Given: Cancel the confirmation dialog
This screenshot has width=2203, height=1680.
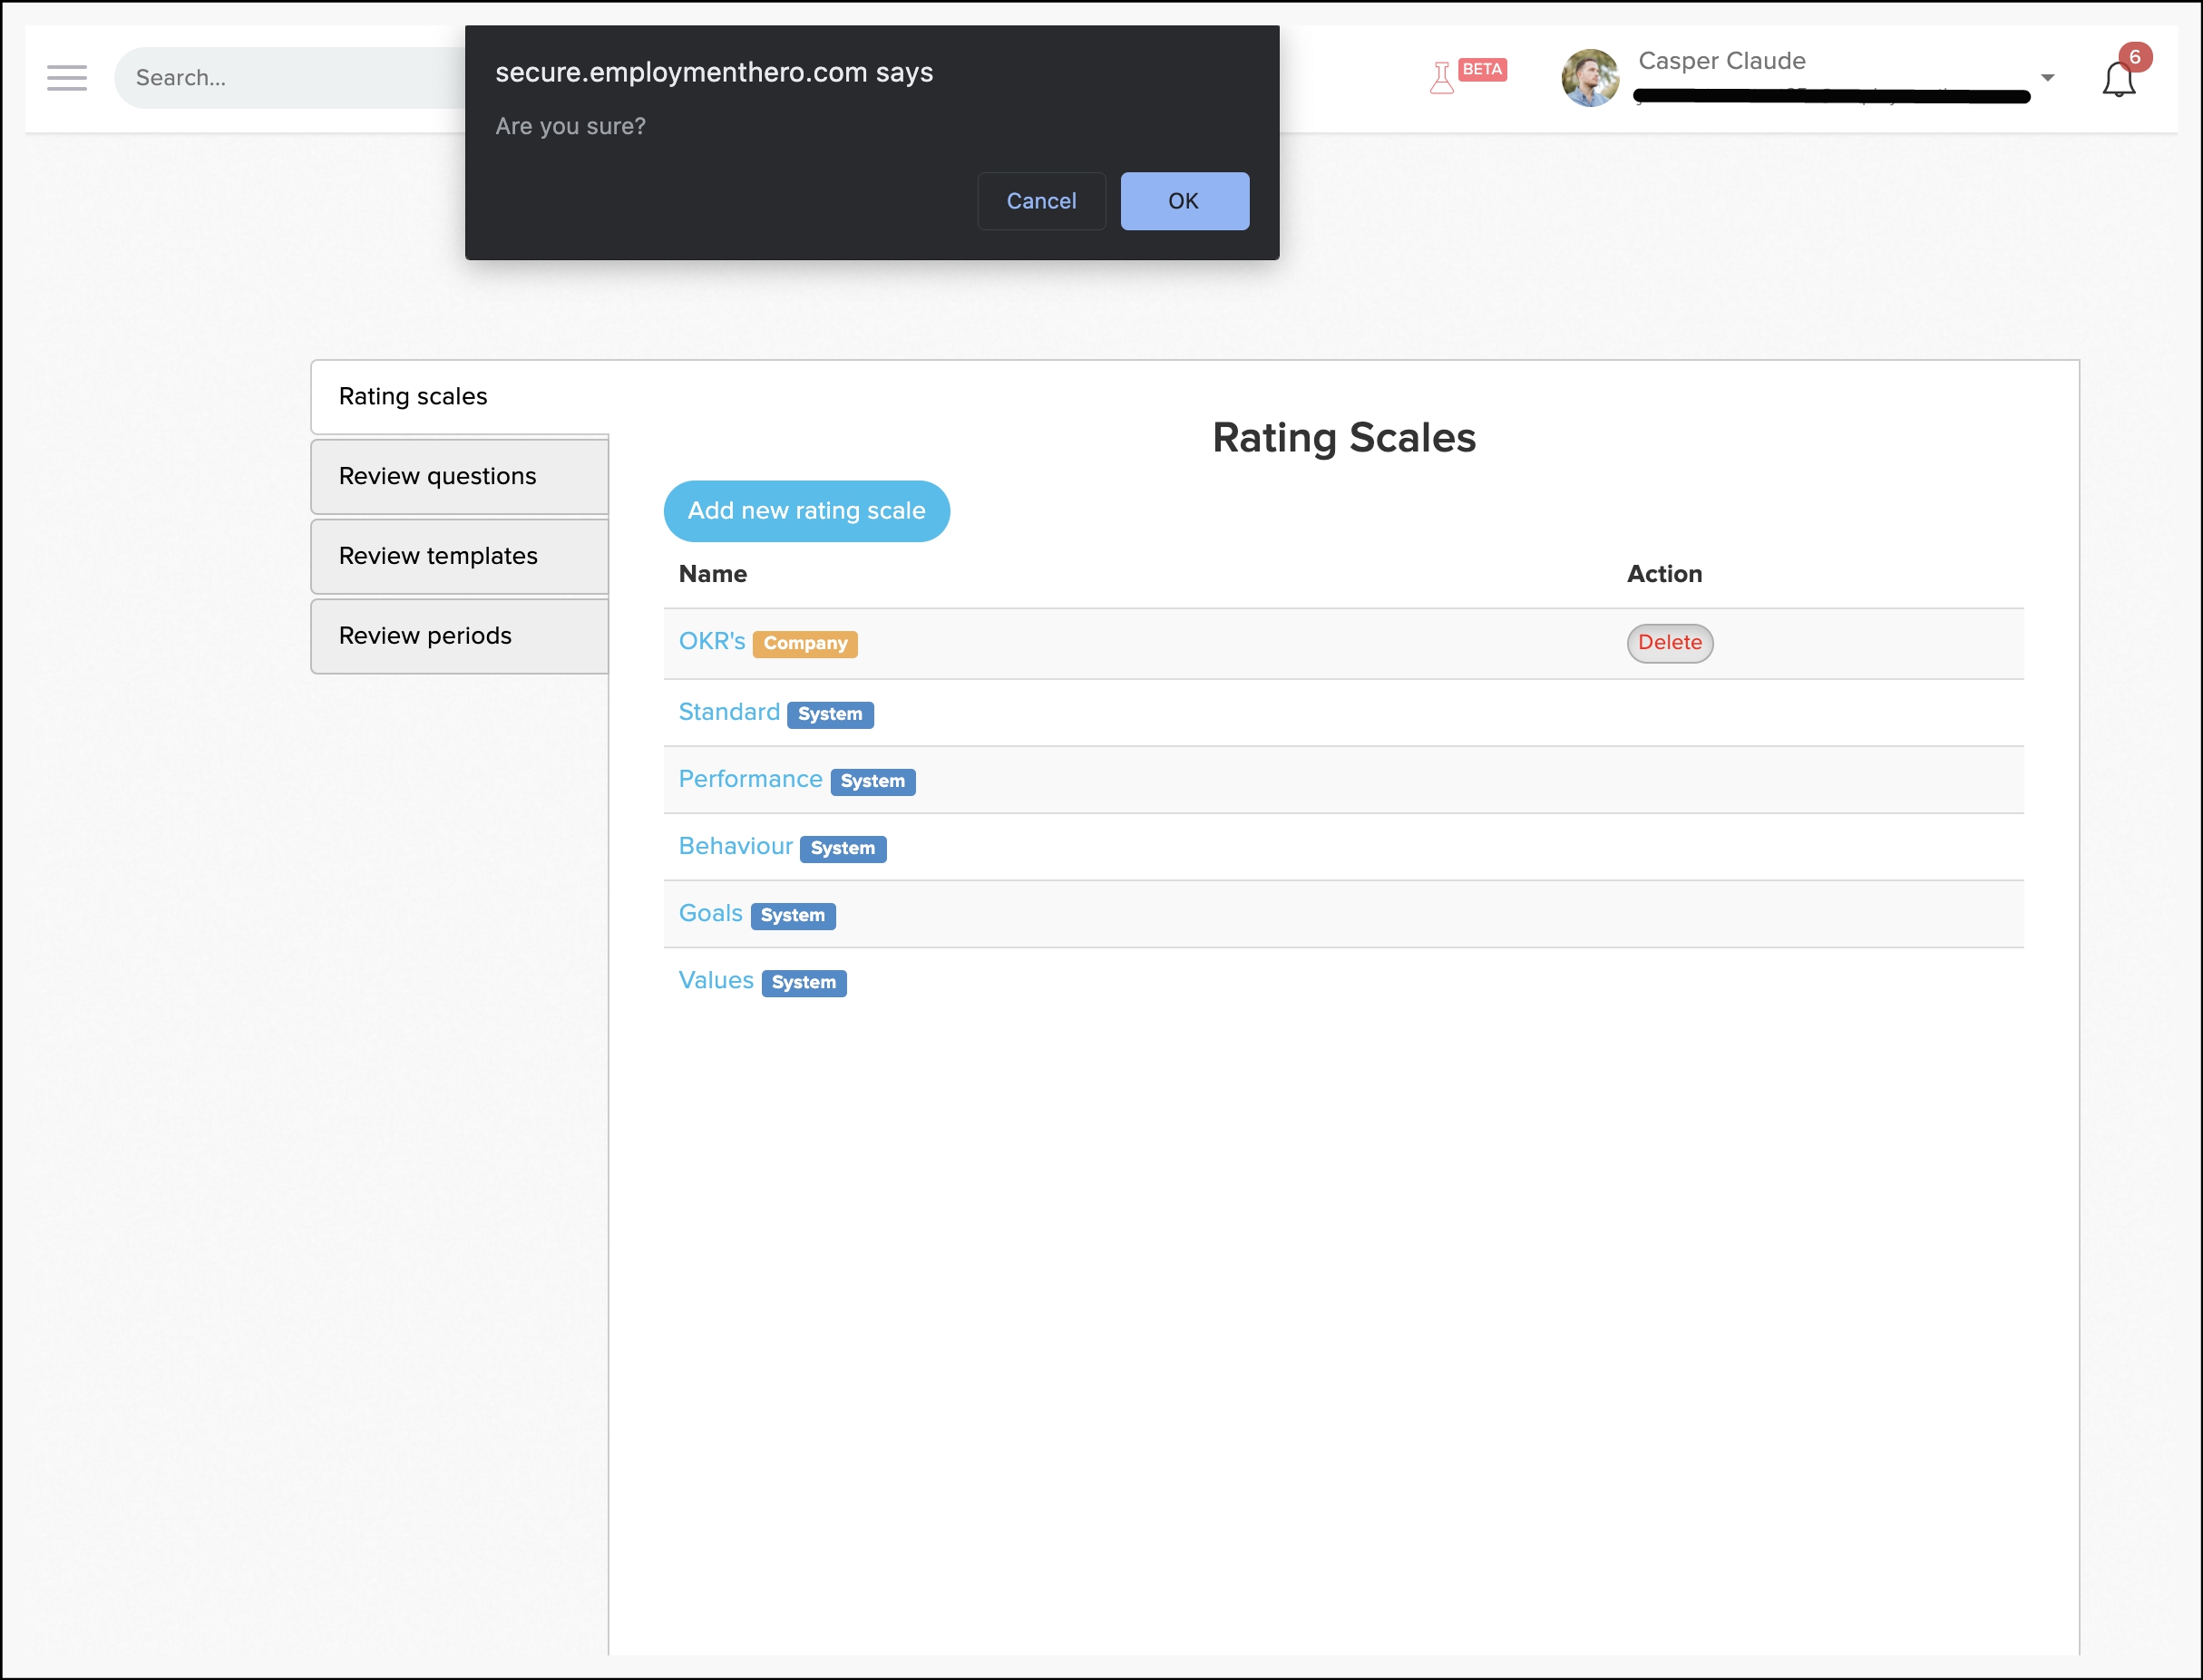Looking at the screenshot, I should pos(1040,201).
